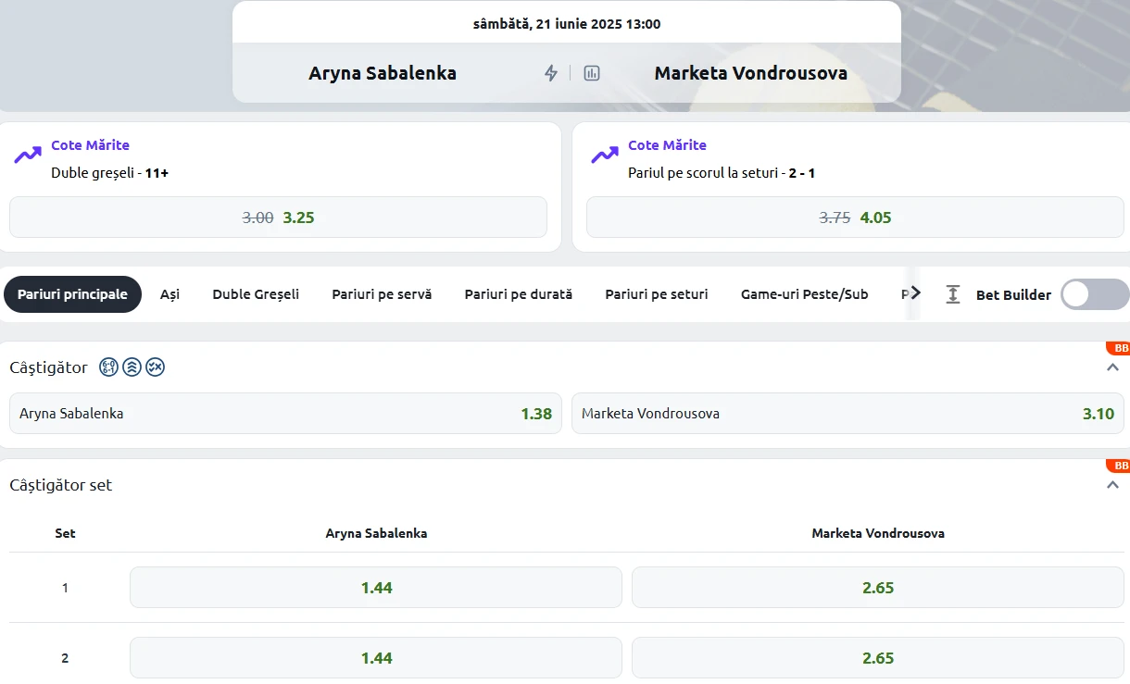
Task: Click the set number 2 row label
Action: (x=65, y=658)
